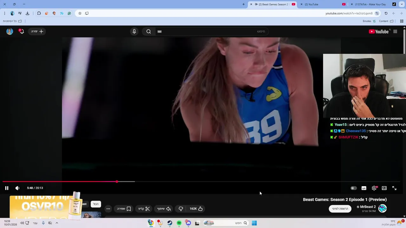Screen dimensions: 406x228
Task: Mute the video volume
Action: pos(17,188)
